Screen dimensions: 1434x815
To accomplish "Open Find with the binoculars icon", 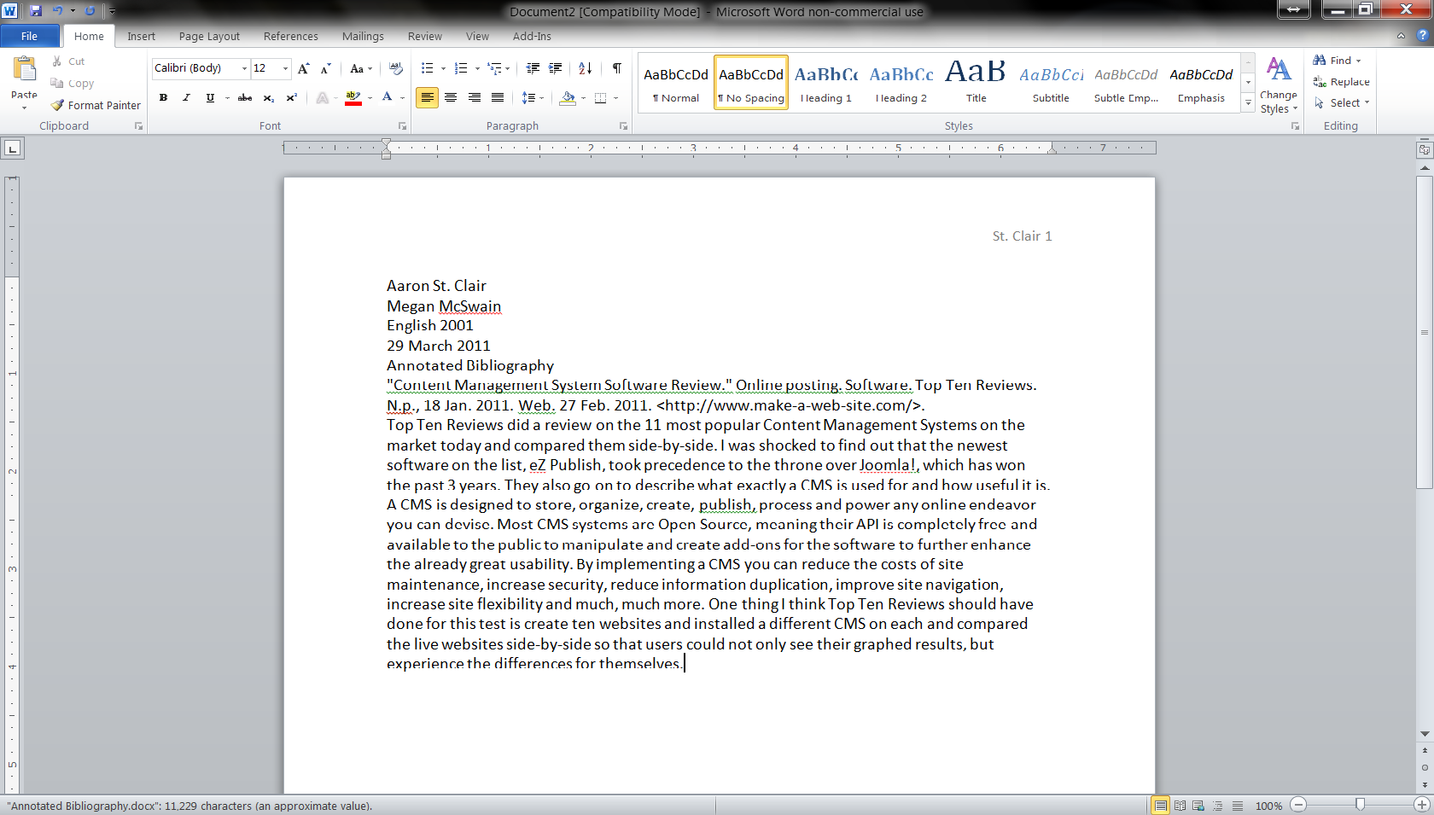I will (x=1320, y=61).
